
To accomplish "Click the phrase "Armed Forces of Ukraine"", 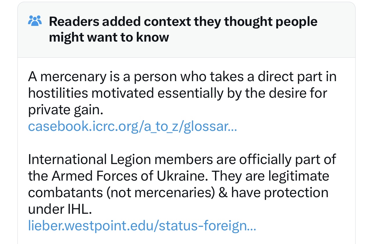I will click(130, 176).
